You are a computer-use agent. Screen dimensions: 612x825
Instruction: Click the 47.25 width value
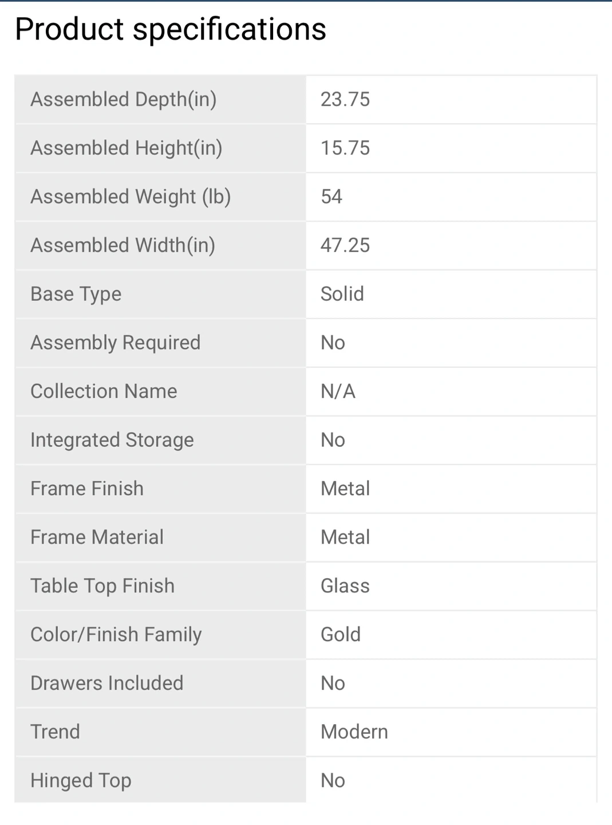tap(345, 246)
